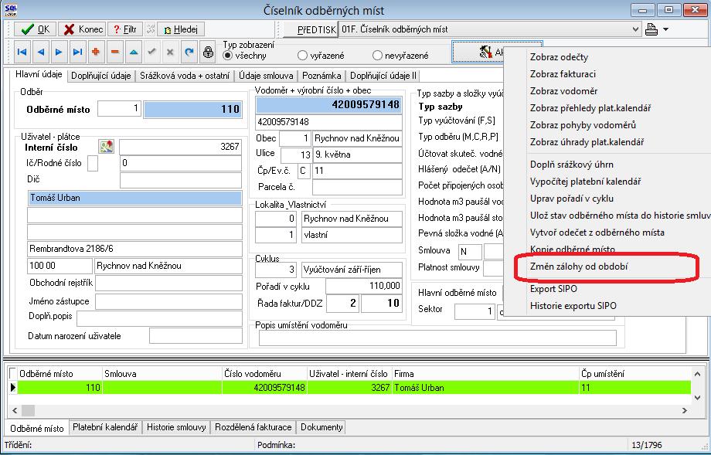The height and width of the screenshot is (455, 711).
Task: Click the greyed post-edit checkmark icon
Action: pyautogui.click(x=151, y=52)
